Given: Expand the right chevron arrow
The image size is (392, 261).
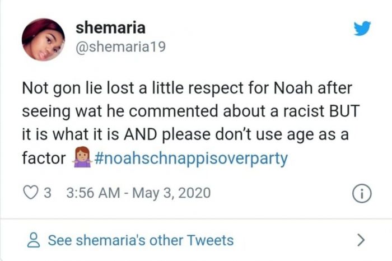Looking at the screenshot, I should click(x=361, y=240).
